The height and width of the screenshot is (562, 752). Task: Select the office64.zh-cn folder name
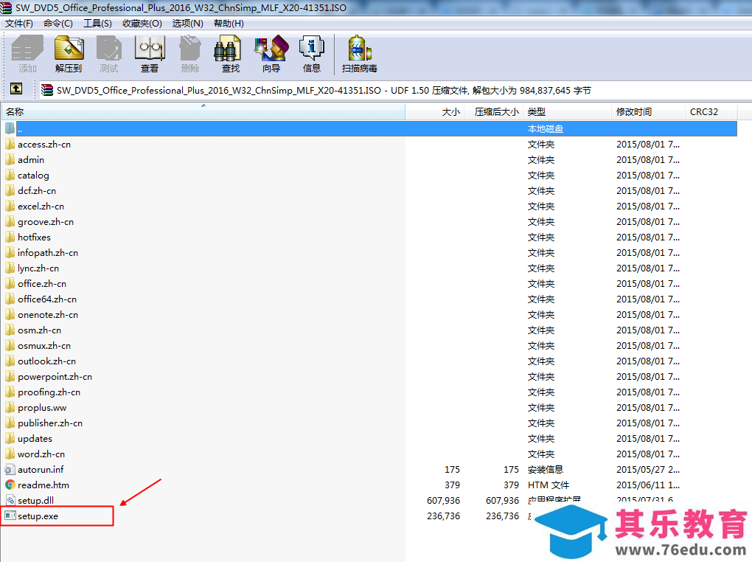(x=47, y=299)
